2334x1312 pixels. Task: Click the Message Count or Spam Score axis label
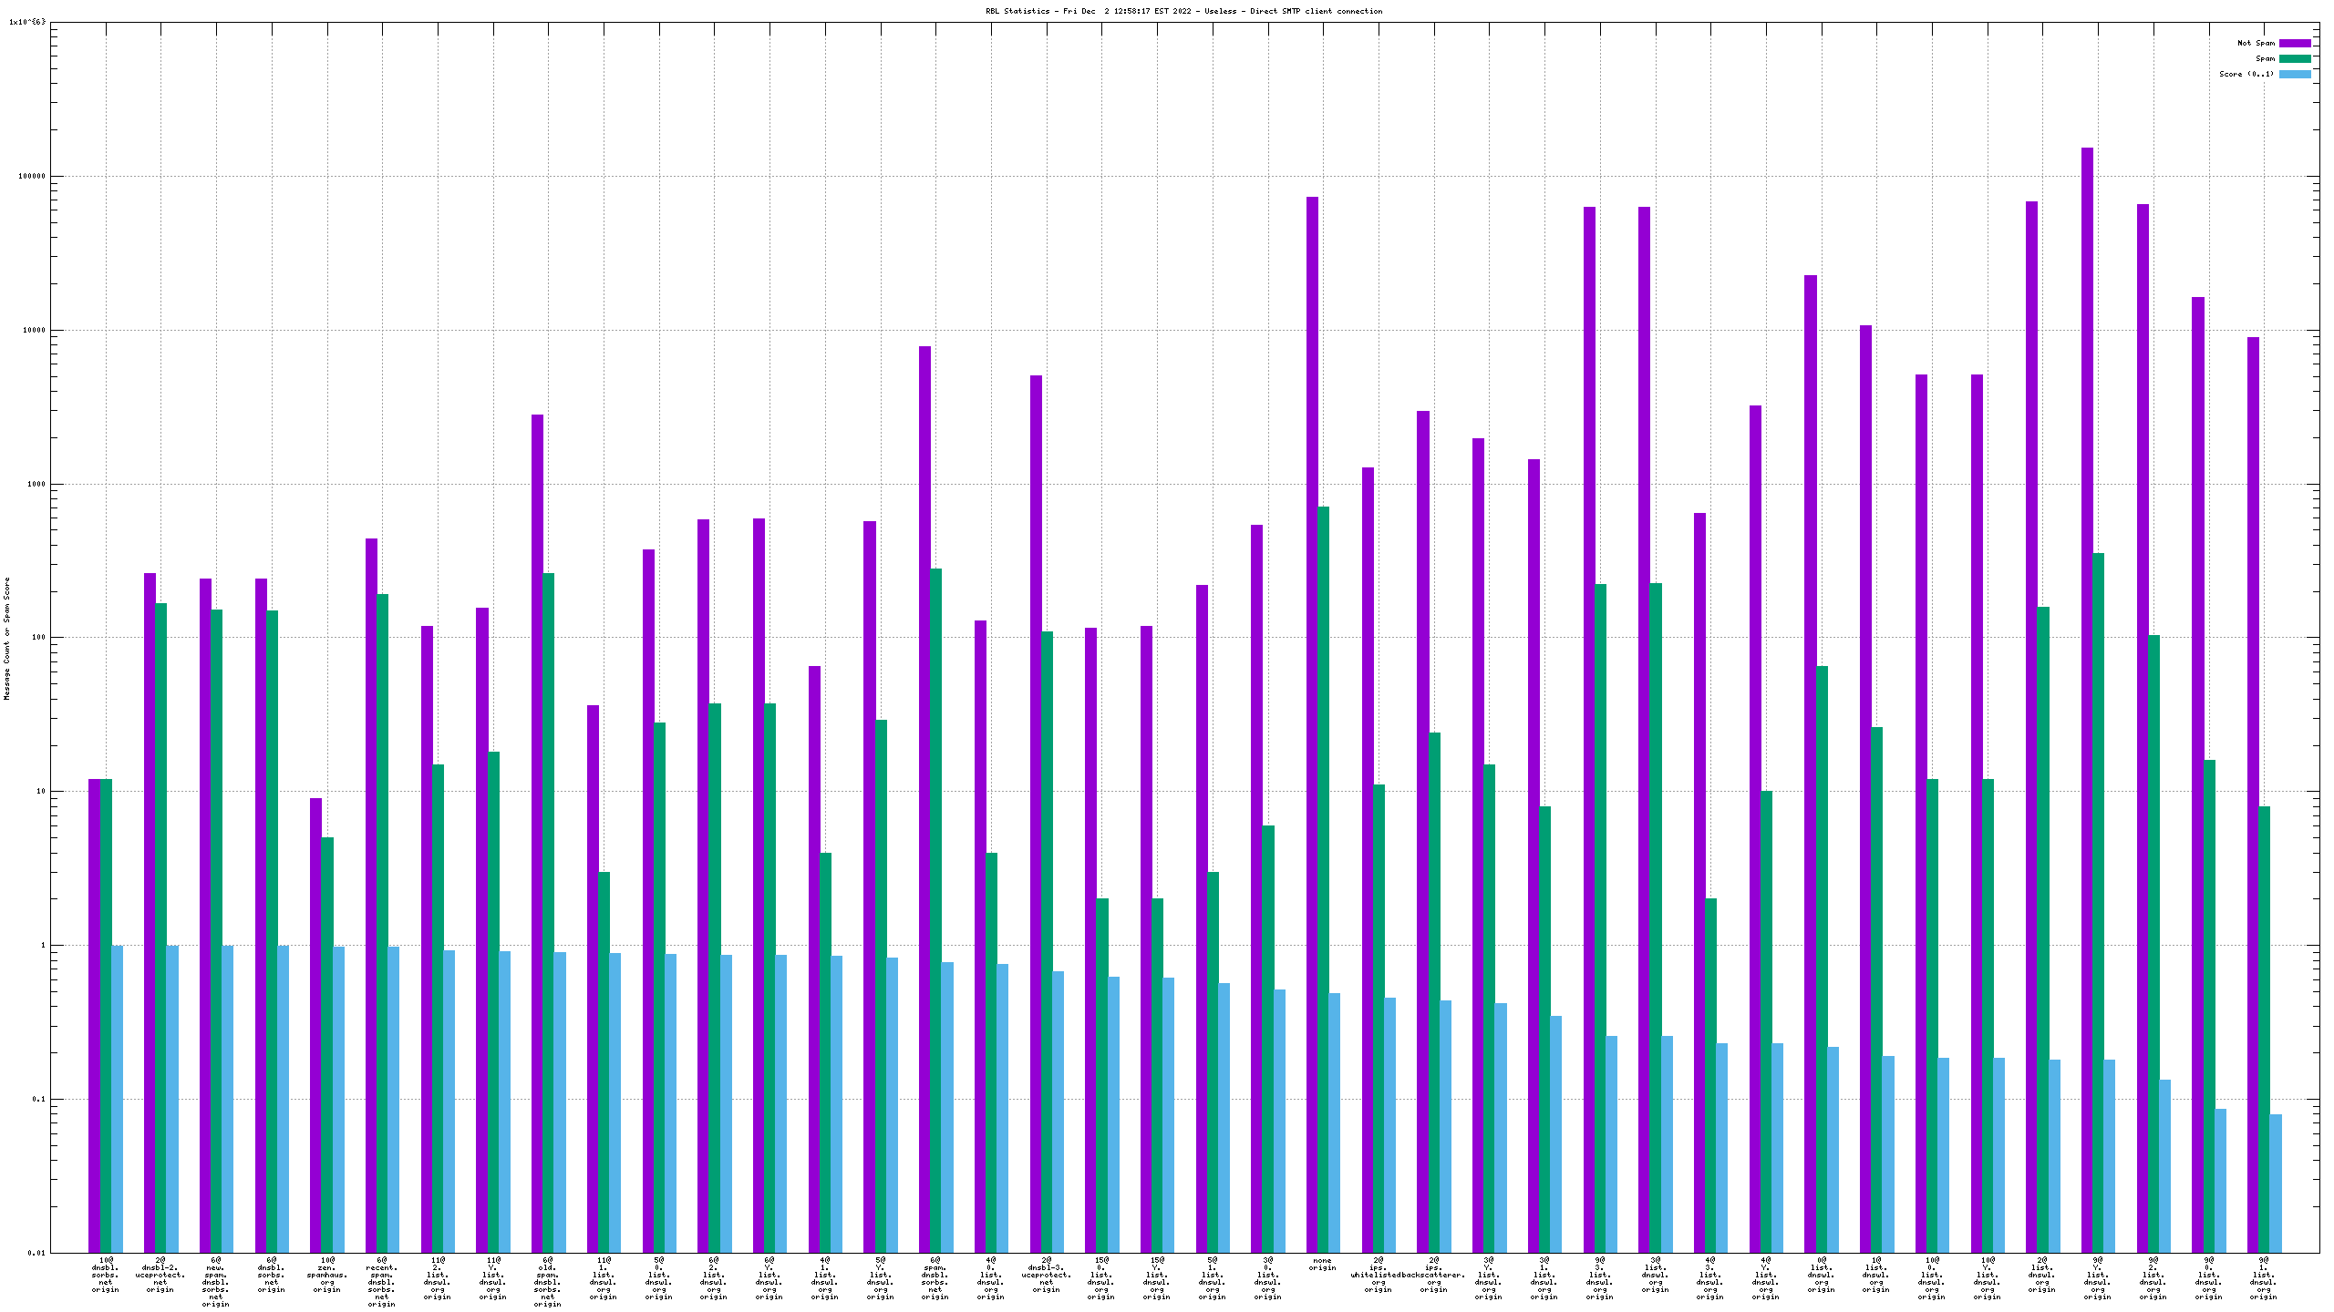pyautogui.click(x=7, y=638)
